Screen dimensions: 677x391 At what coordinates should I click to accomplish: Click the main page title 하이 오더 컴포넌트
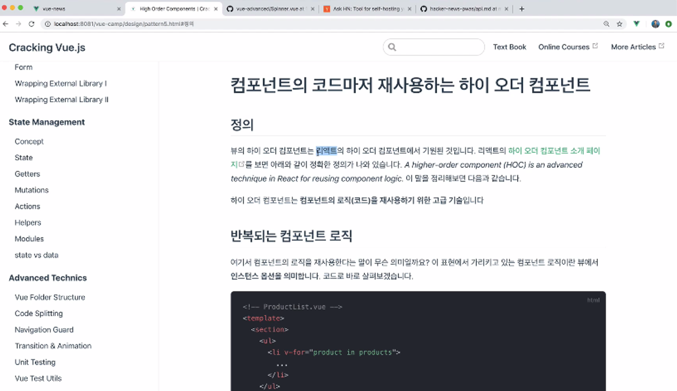coord(410,85)
